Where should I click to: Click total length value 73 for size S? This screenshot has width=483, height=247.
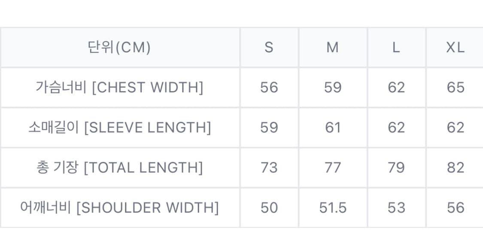(269, 167)
